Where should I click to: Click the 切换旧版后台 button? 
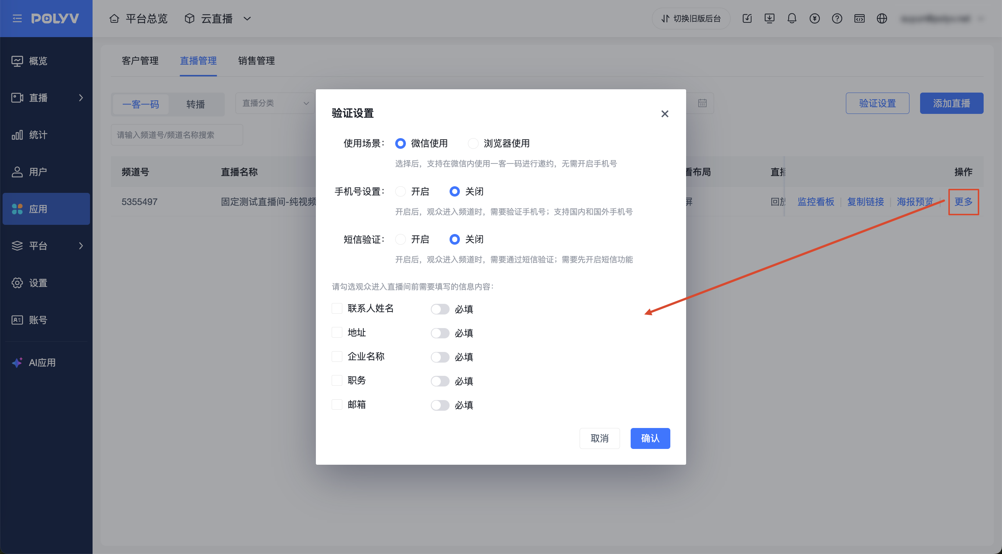click(691, 18)
